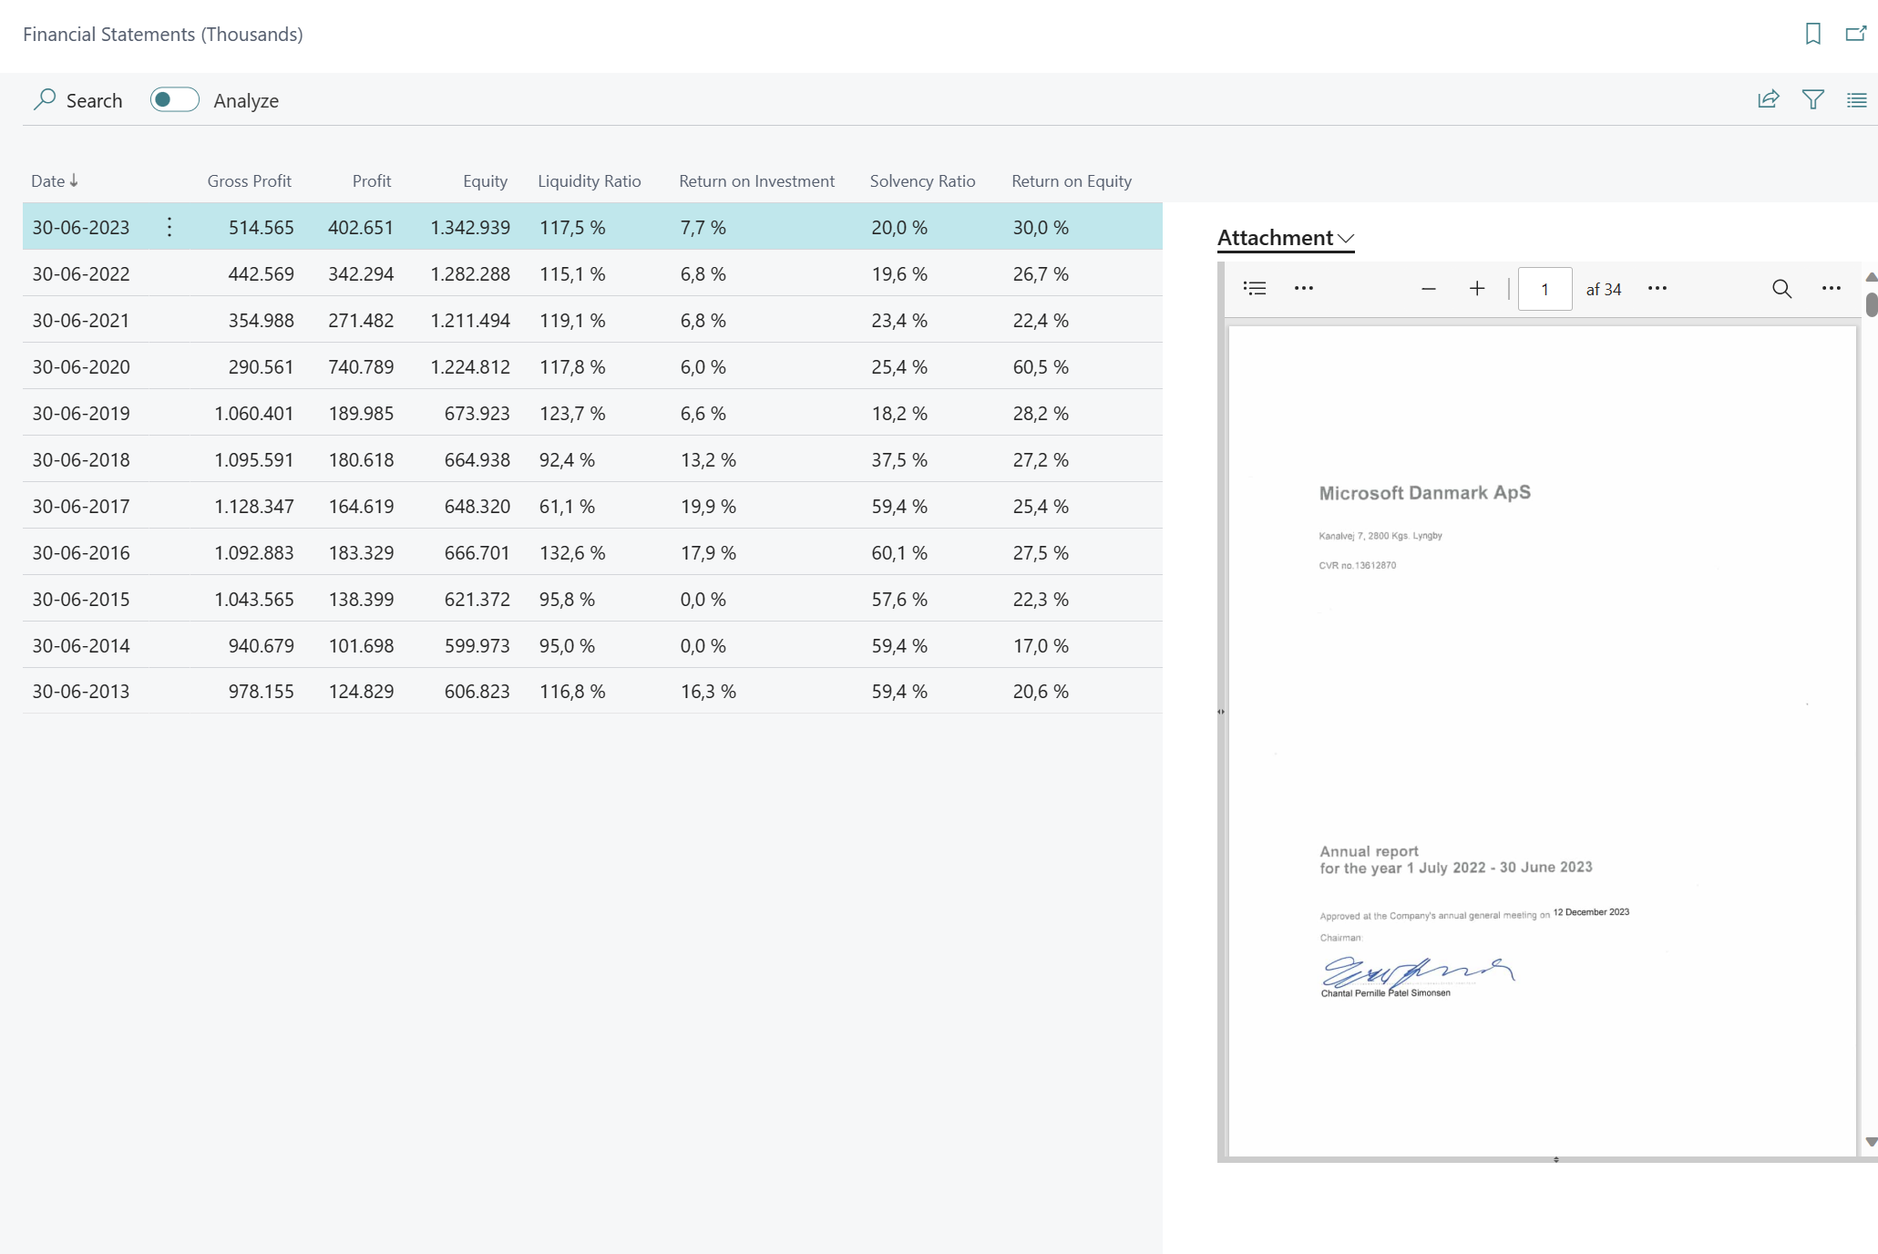The width and height of the screenshot is (1878, 1254).
Task: Select the 30-06-2015 date row
Action: click(592, 599)
